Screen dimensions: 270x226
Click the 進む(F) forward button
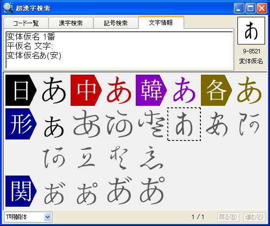254,217
